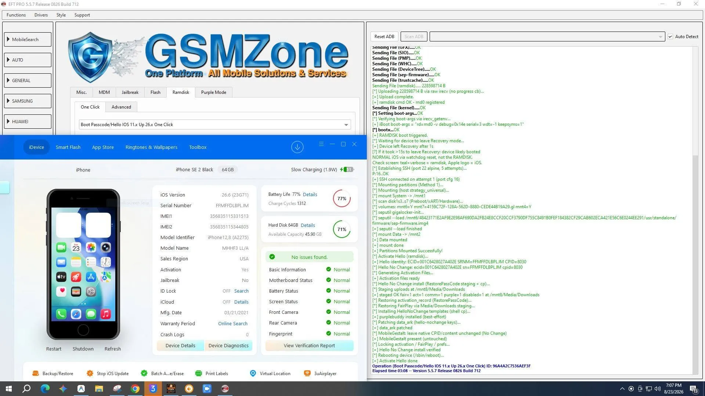
Task: Toggle the Auto Detect checkbox
Action: tap(670, 37)
